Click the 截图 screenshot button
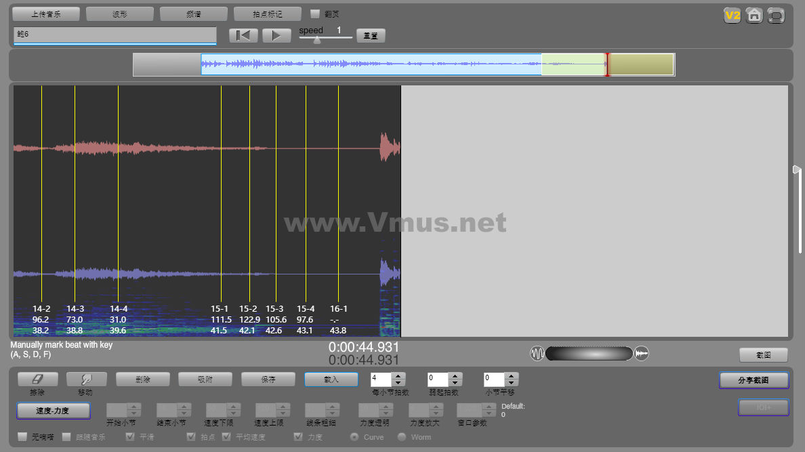Viewport: 805px width, 452px height. [764, 354]
